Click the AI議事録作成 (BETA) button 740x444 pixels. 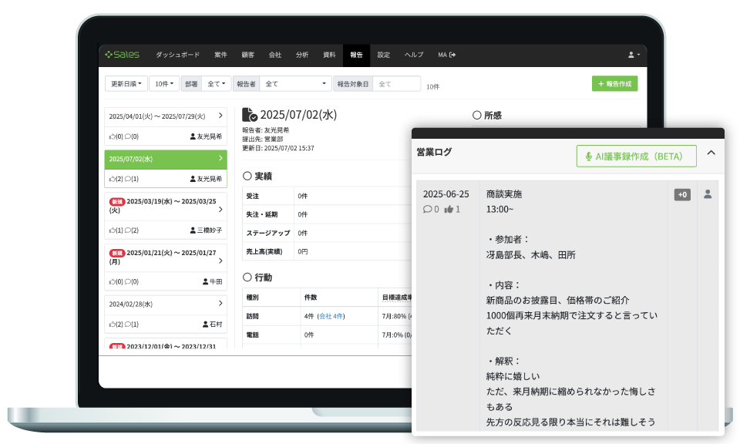[636, 156]
